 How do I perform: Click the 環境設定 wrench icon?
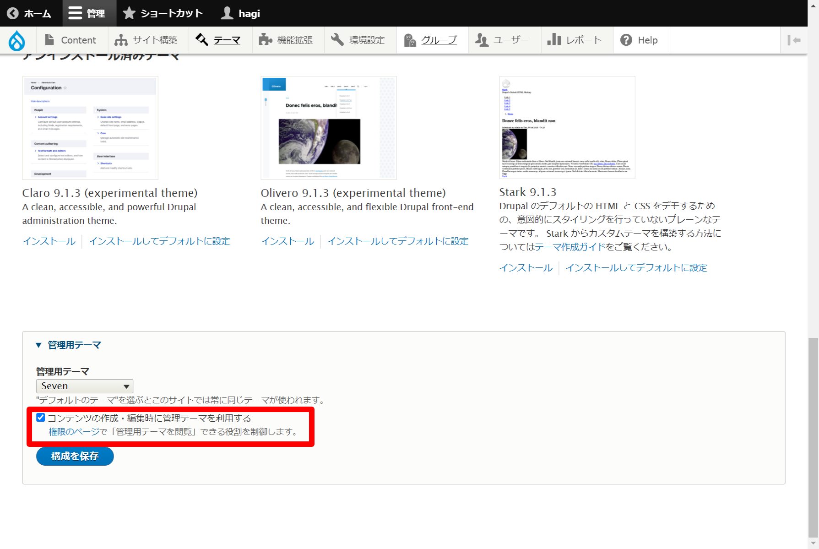click(337, 40)
